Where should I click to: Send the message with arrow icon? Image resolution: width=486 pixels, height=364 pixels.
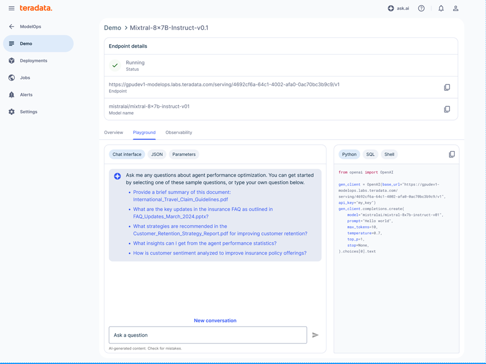tap(315, 335)
